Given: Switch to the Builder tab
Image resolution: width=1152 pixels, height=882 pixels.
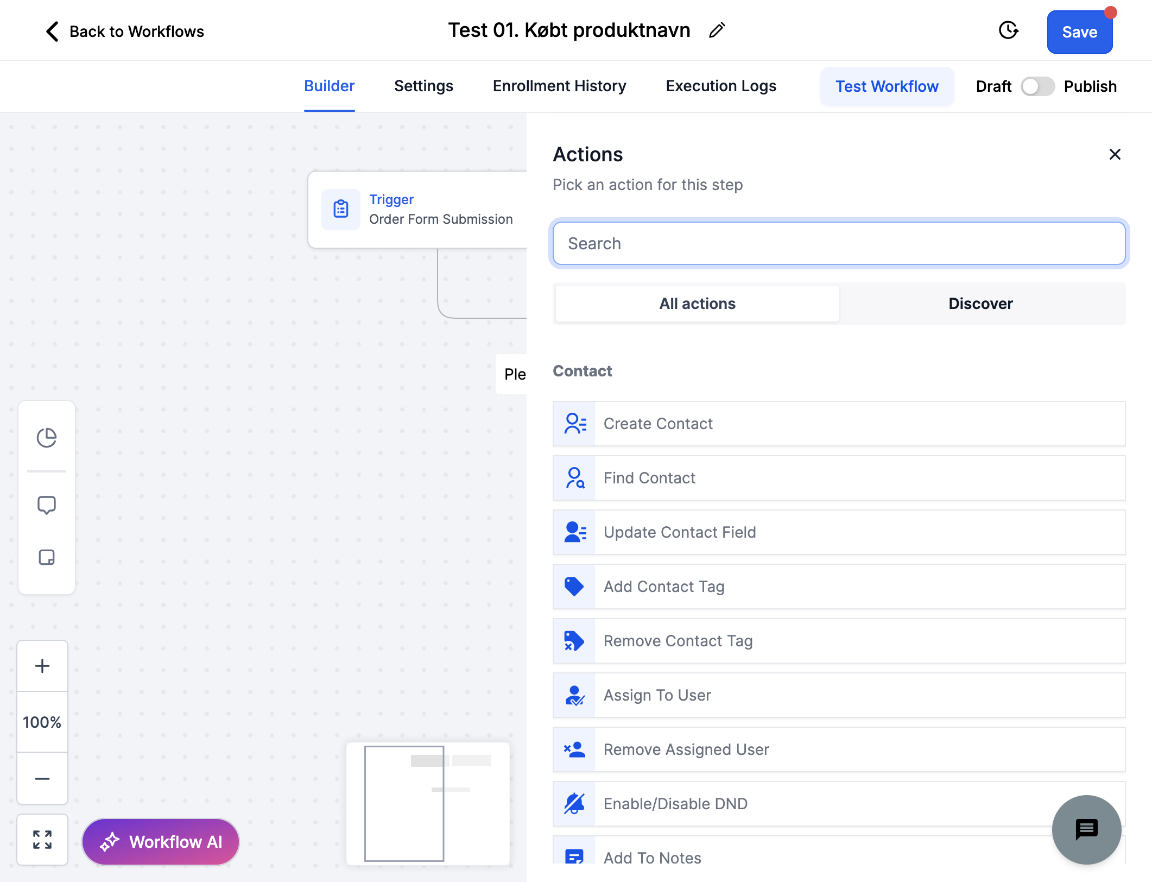Looking at the screenshot, I should [x=329, y=86].
